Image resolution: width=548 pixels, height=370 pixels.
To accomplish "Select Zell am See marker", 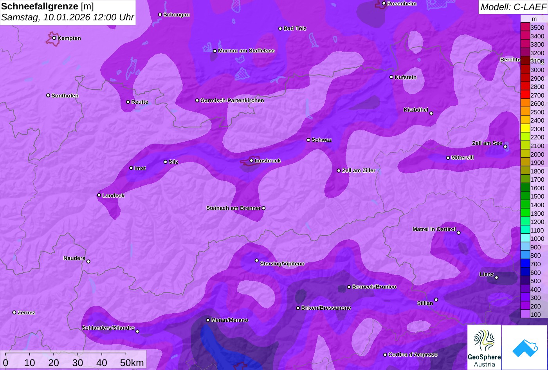I will [505, 147].
